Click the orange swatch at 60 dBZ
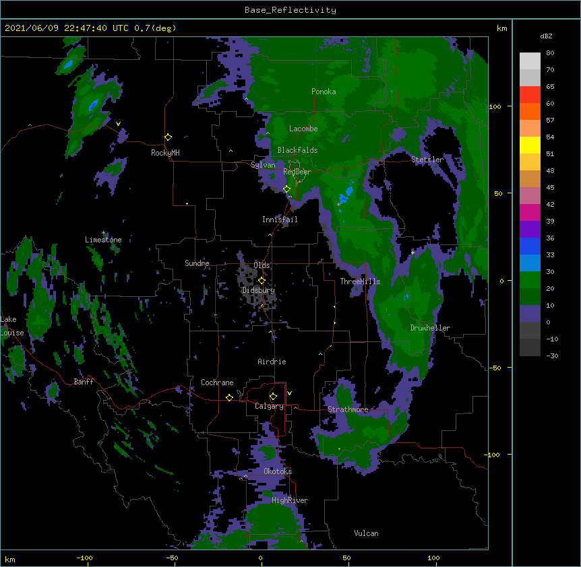 pyautogui.click(x=530, y=111)
